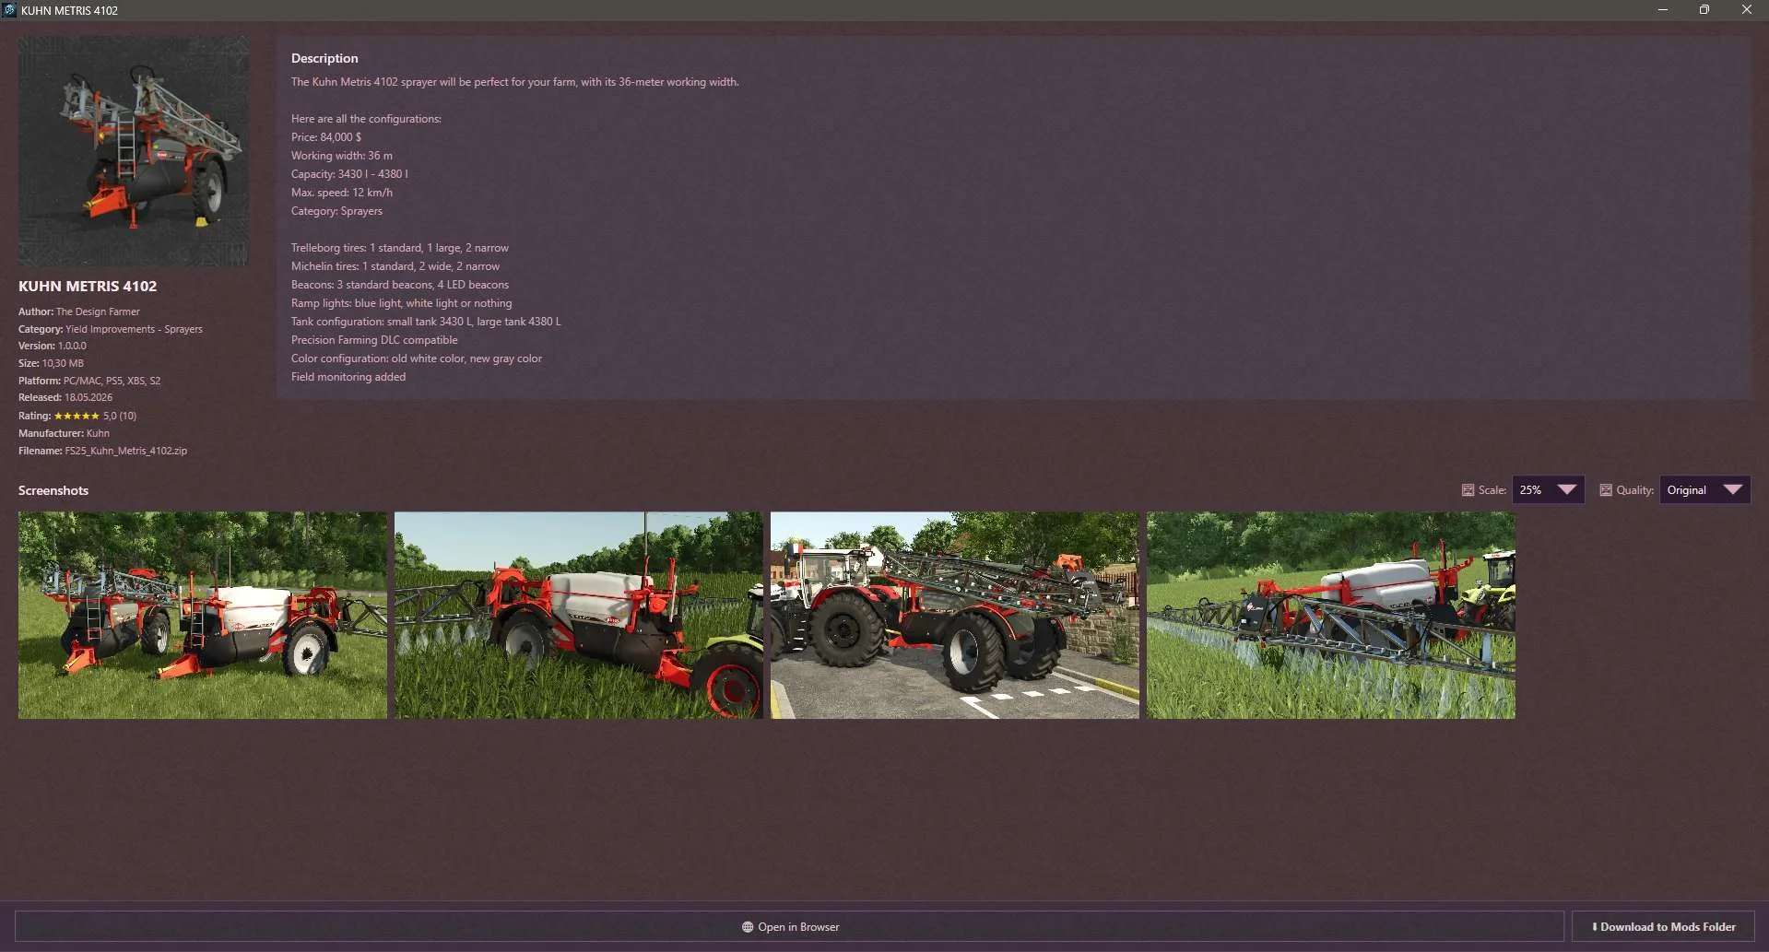Viewport: 1769px width, 952px height.
Task: Click the globe icon on Open in Browser
Action: click(748, 927)
